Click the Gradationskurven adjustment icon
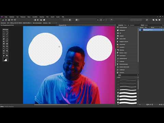Viewport: 164px width, 123px height. point(118,58)
